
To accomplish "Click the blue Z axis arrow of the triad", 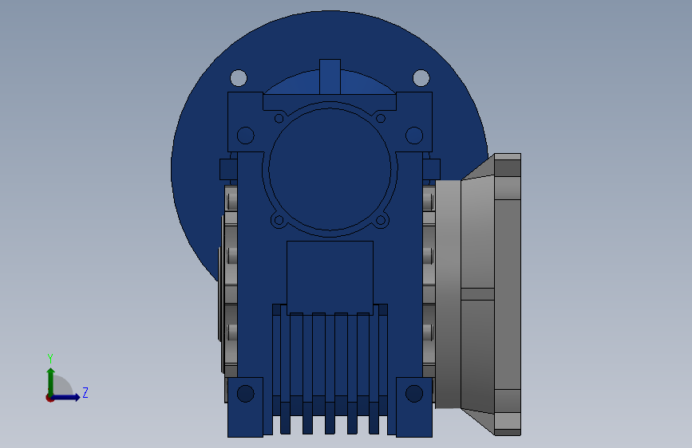I will click(x=65, y=397).
